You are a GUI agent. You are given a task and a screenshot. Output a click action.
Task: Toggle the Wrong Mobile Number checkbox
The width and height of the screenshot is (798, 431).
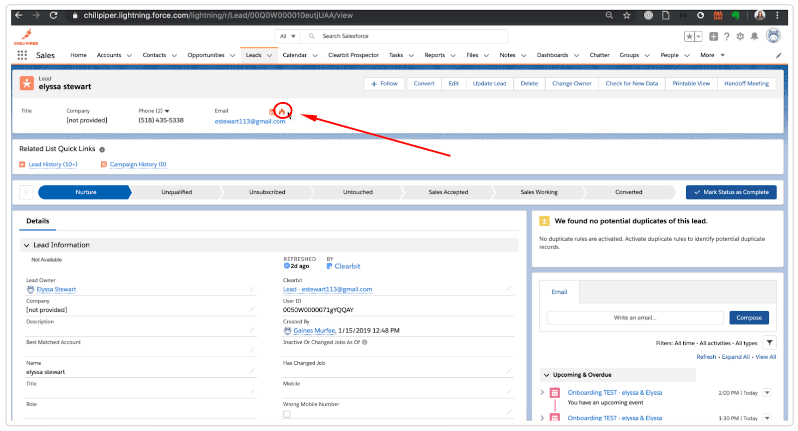pos(287,414)
